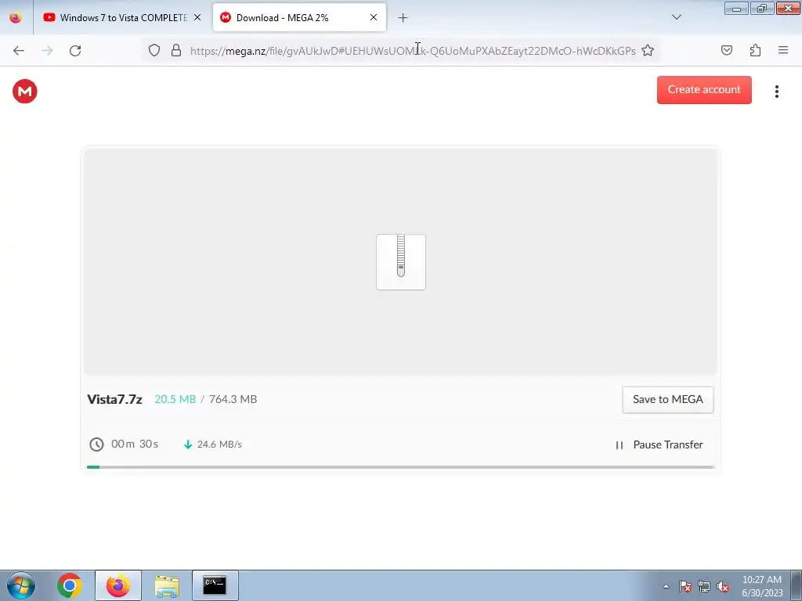Close the Windows 7 to Vista YouTube tab
The width and height of the screenshot is (802, 601).
(x=197, y=17)
